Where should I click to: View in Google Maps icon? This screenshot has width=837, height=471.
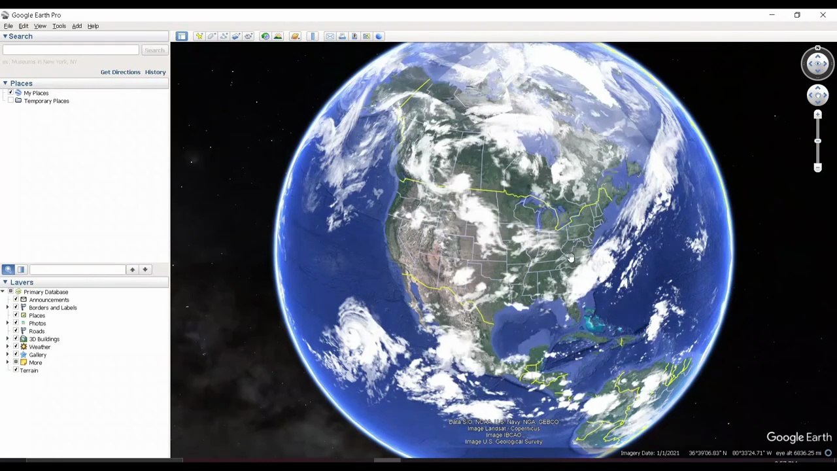[366, 36]
